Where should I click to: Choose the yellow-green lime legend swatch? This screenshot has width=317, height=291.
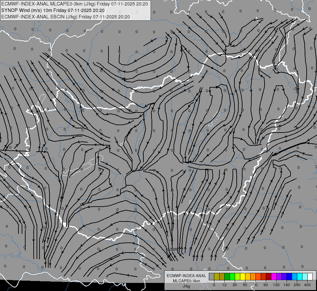click(238, 276)
